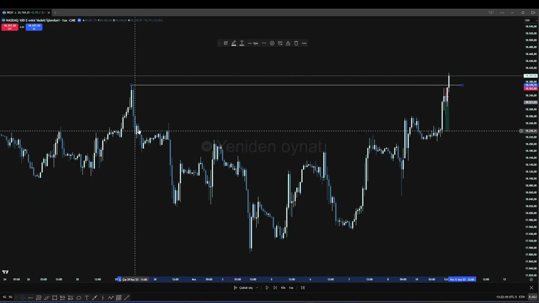
Task: Click the blue AL buy button
Action: (34, 27)
